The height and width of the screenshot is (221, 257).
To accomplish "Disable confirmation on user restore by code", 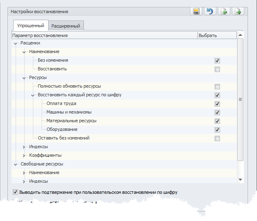I will [16, 192].
